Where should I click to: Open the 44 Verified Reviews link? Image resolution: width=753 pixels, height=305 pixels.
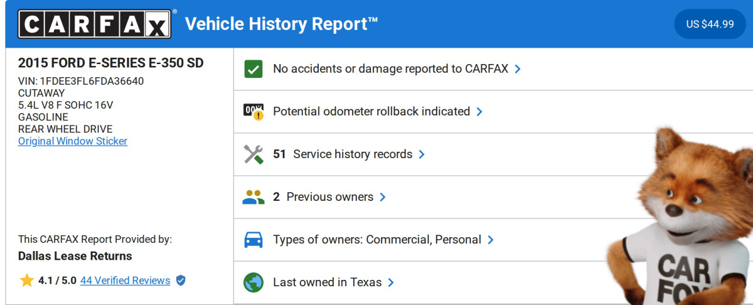point(125,281)
